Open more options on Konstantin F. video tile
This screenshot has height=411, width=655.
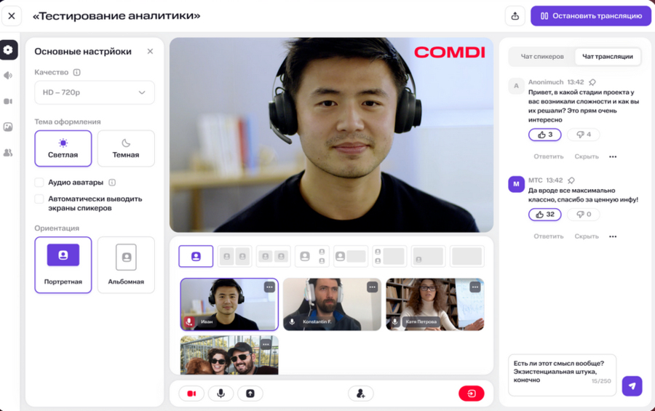tap(372, 287)
